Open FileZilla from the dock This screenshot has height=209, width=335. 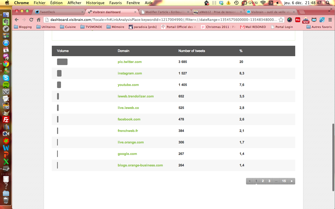[x=6, y=120]
